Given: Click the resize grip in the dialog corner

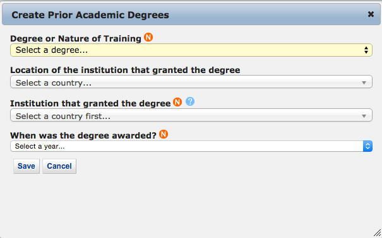Looking at the screenshot, I should coord(377,233).
